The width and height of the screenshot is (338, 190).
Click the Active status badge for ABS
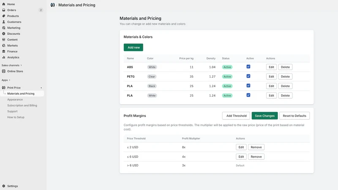[x=227, y=67]
